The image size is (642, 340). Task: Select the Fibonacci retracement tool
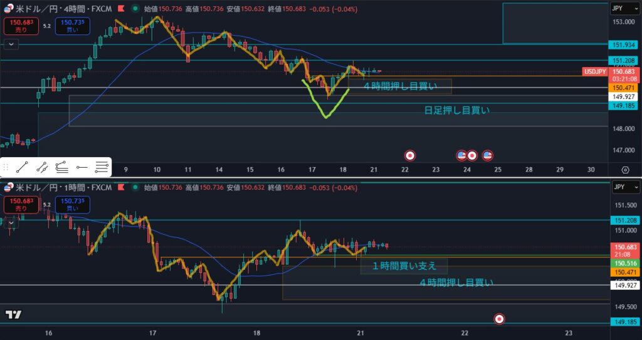click(61, 167)
